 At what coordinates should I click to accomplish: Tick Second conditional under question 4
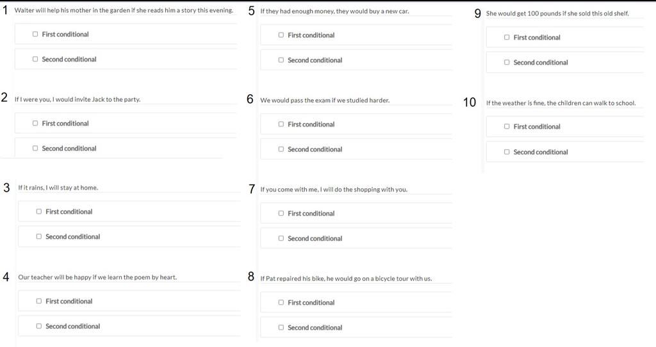coord(39,326)
